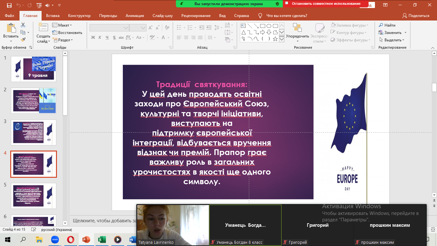Screen dimensions: 437x246
Task: Click the Поделиться share button
Action: point(416,16)
